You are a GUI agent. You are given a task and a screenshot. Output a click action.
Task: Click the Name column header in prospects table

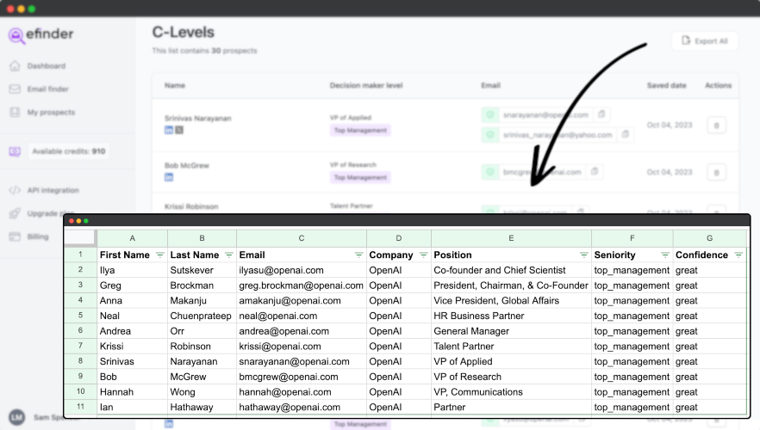click(174, 86)
